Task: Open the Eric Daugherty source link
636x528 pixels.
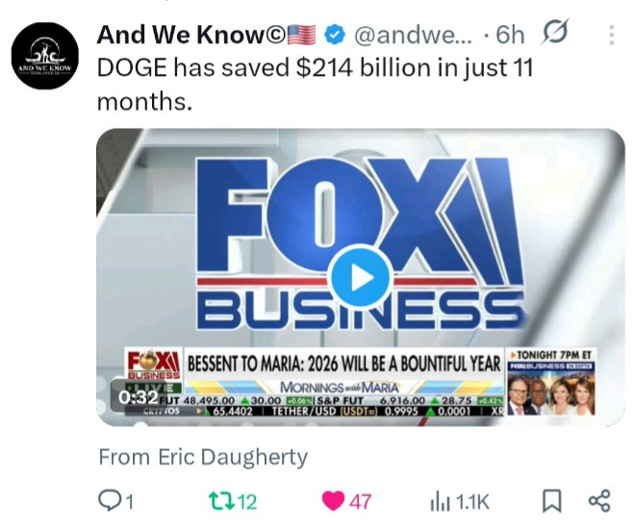Action: [x=203, y=458]
